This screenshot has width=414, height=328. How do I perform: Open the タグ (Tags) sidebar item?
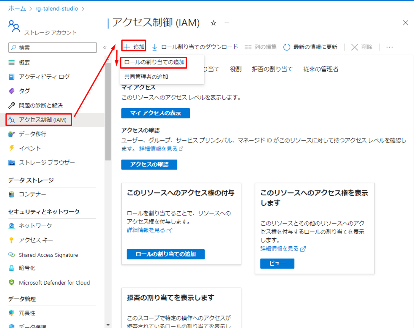pyautogui.click(x=24, y=91)
